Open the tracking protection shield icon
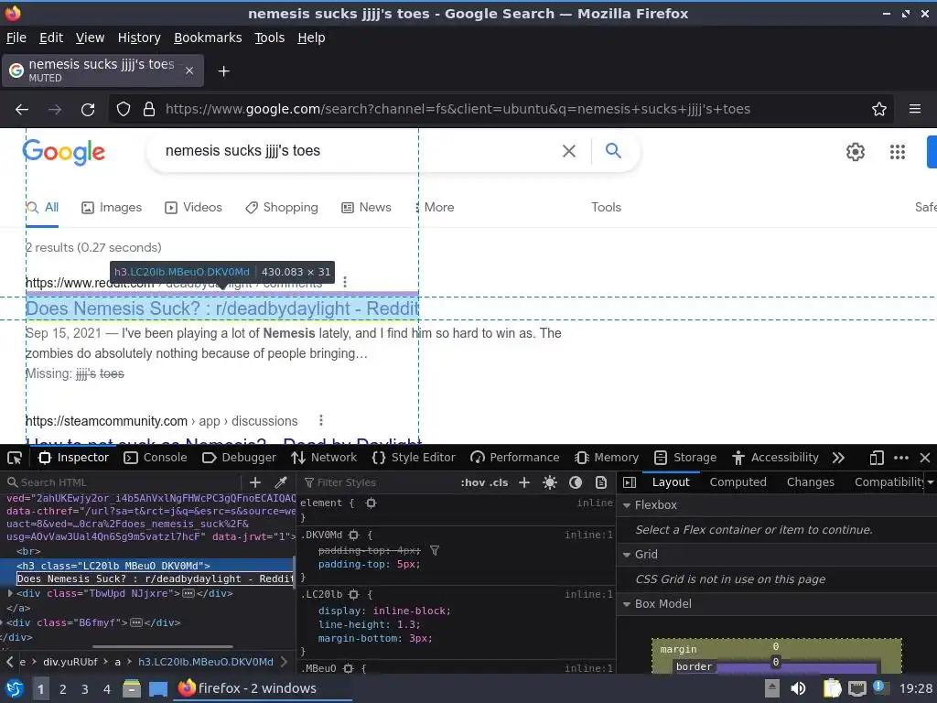The width and height of the screenshot is (937, 703). pos(124,110)
